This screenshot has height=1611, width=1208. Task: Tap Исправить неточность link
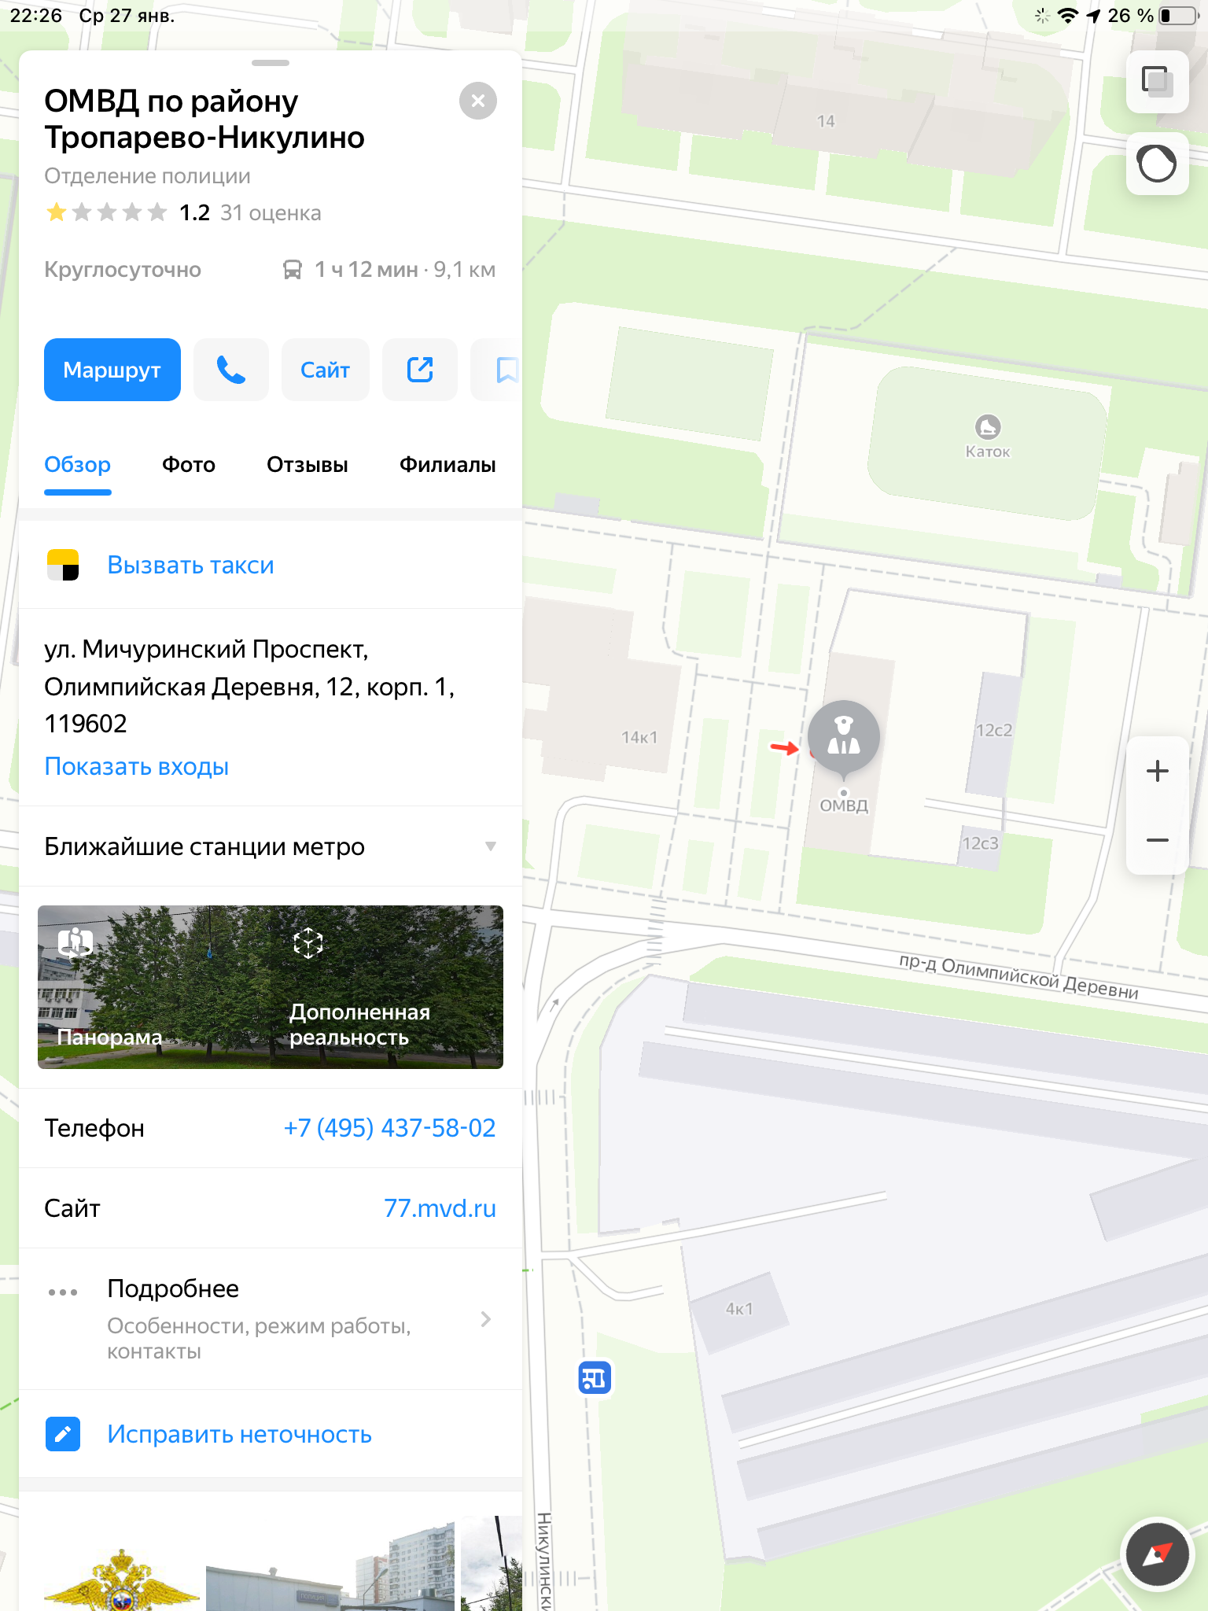click(240, 1434)
